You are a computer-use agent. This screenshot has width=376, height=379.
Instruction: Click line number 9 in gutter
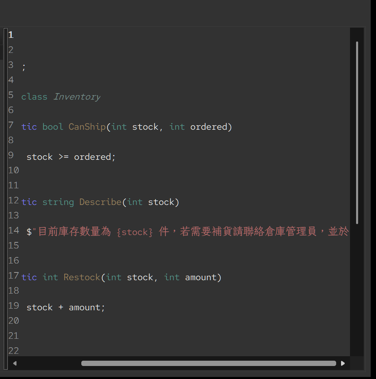click(11, 155)
